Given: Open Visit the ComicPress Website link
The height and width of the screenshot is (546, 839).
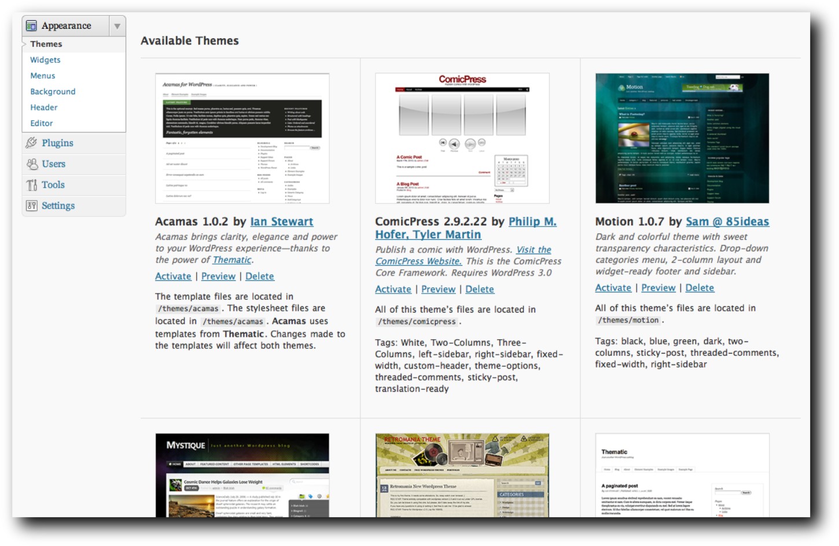Looking at the screenshot, I should (x=463, y=255).
